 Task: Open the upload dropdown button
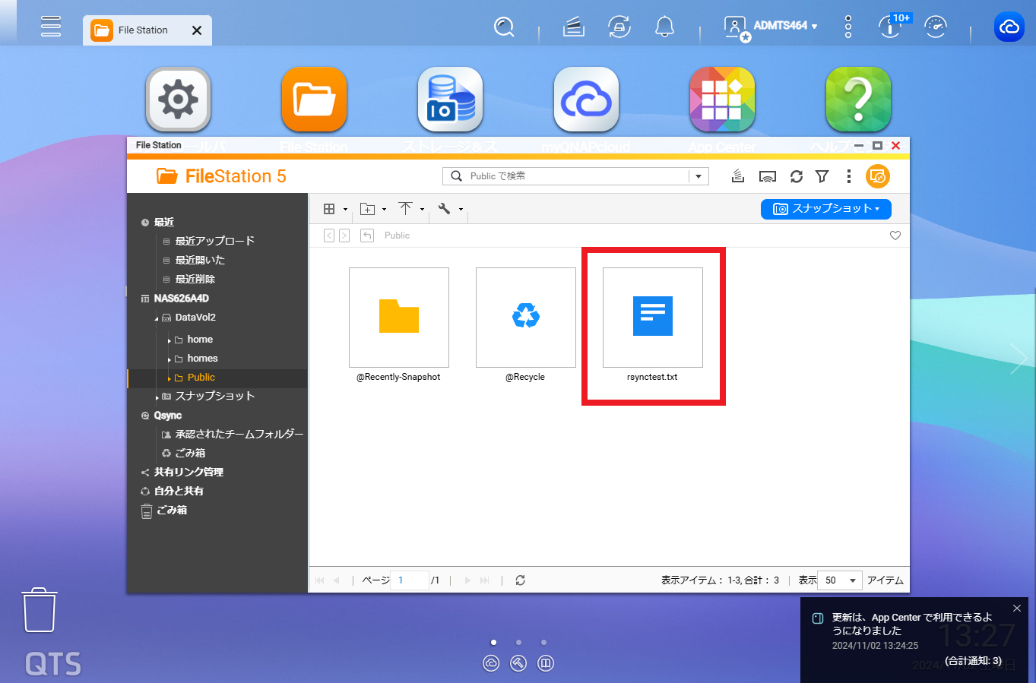pos(411,209)
